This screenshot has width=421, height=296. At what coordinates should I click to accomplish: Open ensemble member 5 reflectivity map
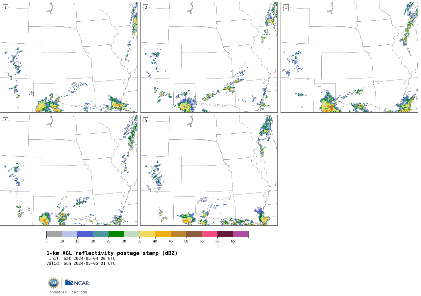coord(209,170)
